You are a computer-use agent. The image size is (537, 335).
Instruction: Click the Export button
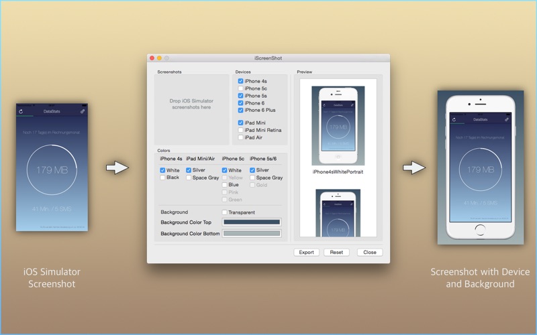[306, 253]
